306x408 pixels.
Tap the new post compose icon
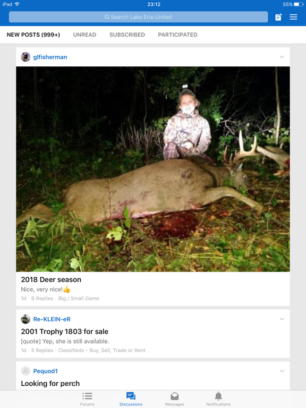[x=278, y=17]
